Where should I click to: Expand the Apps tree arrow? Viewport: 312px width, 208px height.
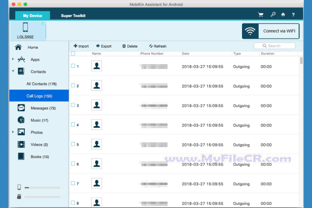point(13,59)
